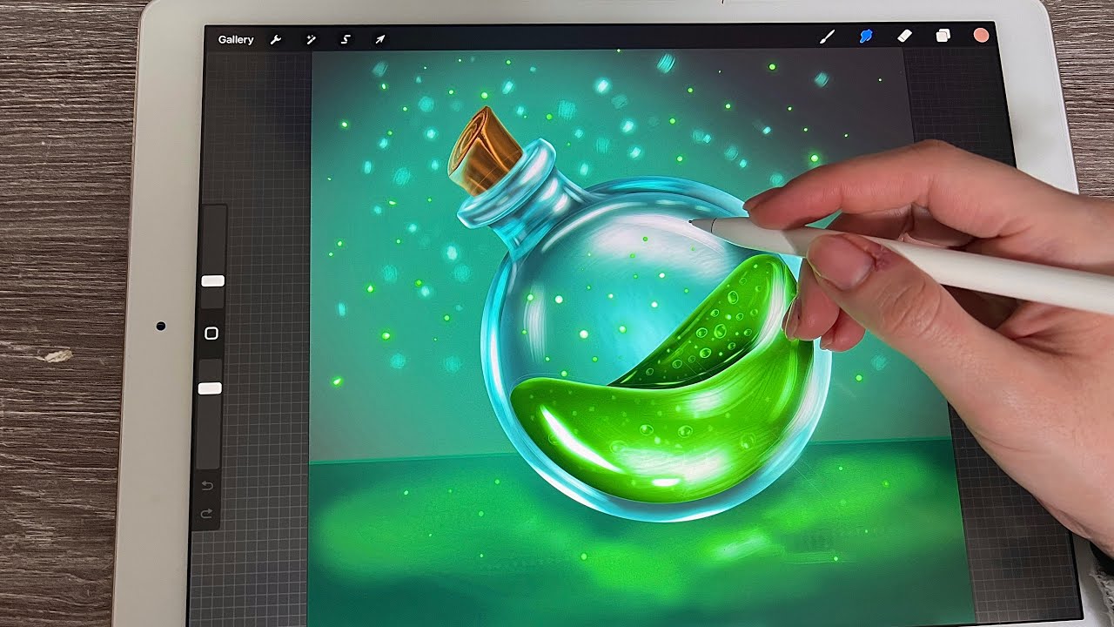Open the Gallery
1114x627 pixels.
(x=236, y=39)
